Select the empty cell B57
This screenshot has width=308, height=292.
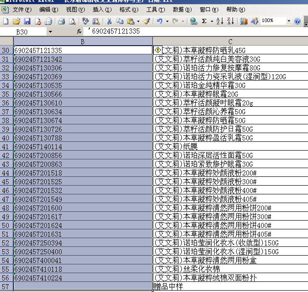tap(83, 286)
